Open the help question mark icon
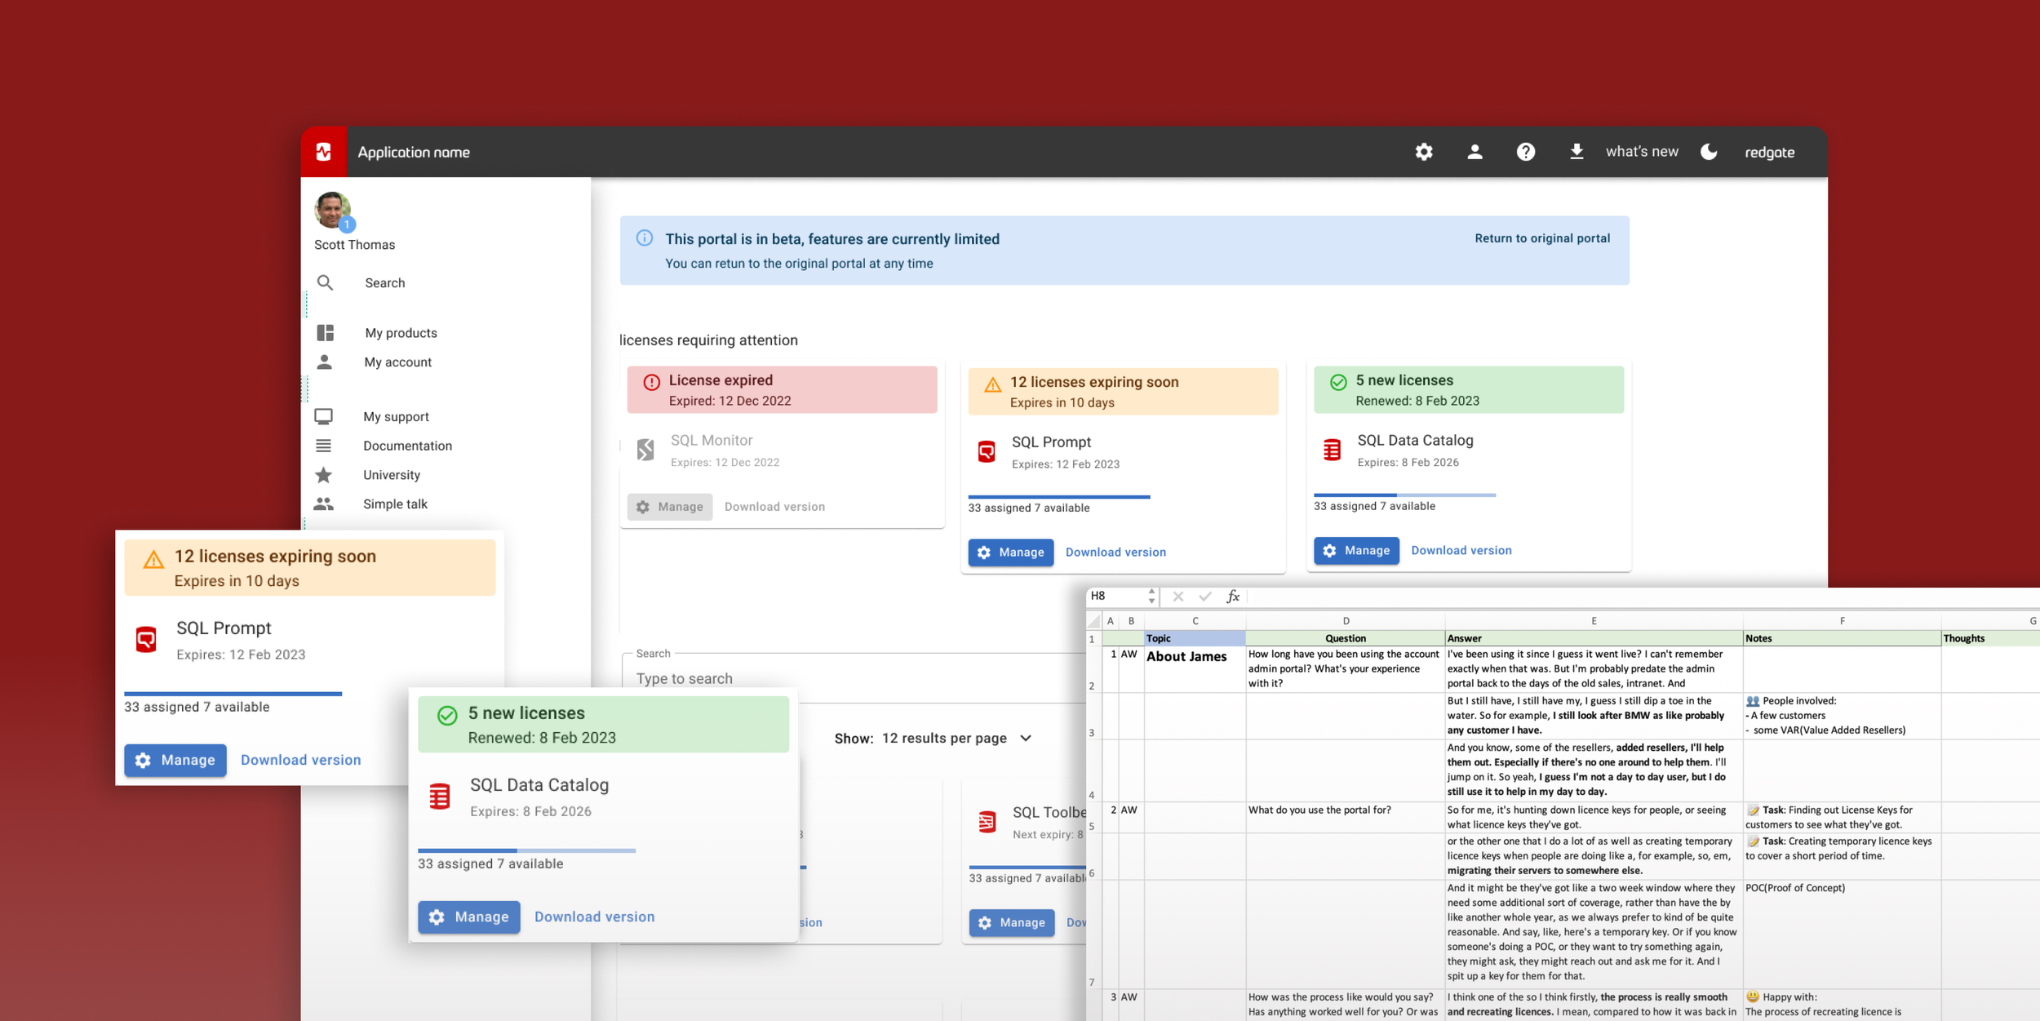Screen dimensions: 2040x1021 tap(1525, 152)
